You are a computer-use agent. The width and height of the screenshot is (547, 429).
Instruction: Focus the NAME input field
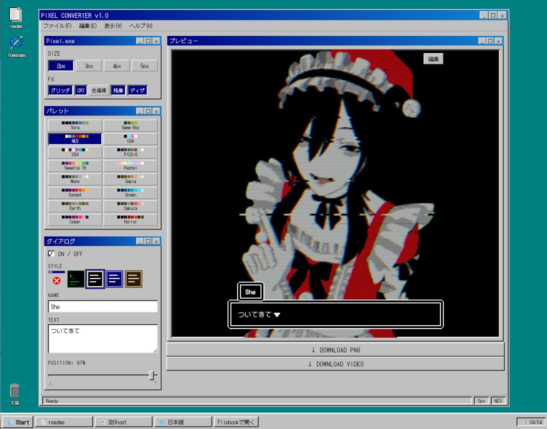103,307
